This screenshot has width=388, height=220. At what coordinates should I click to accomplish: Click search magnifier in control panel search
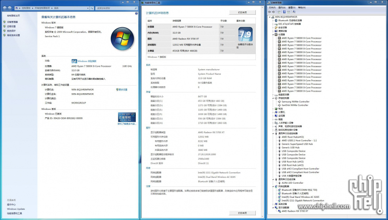pyautogui.click(x=136, y=8)
